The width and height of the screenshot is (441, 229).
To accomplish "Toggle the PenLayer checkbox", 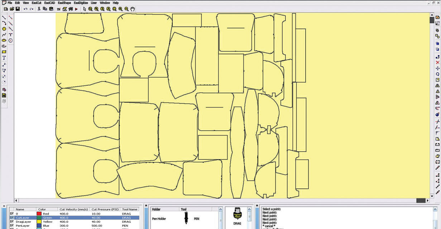I will click(x=11, y=225).
